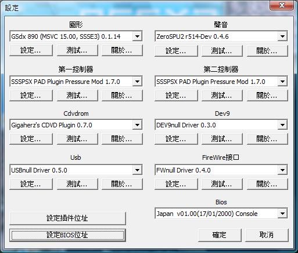Run 測試... for the 聲音 plugin
The image size is (298, 253).
point(222,51)
